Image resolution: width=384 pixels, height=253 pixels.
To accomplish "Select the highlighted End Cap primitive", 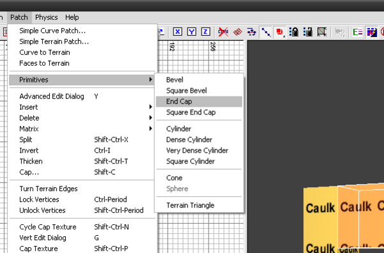I will (199, 102).
